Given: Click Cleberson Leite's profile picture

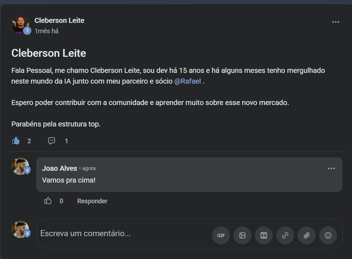Looking at the screenshot, I should click(20, 25).
